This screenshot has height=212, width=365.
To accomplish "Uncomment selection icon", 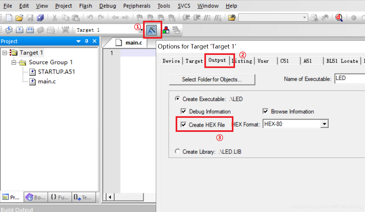I will 218,18.
